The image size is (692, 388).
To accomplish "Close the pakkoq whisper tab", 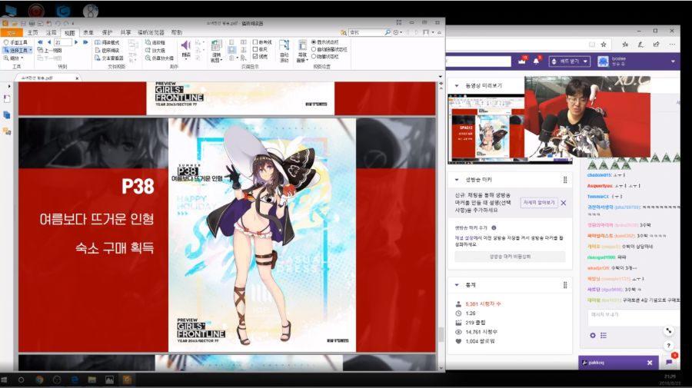I will tap(650, 363).
